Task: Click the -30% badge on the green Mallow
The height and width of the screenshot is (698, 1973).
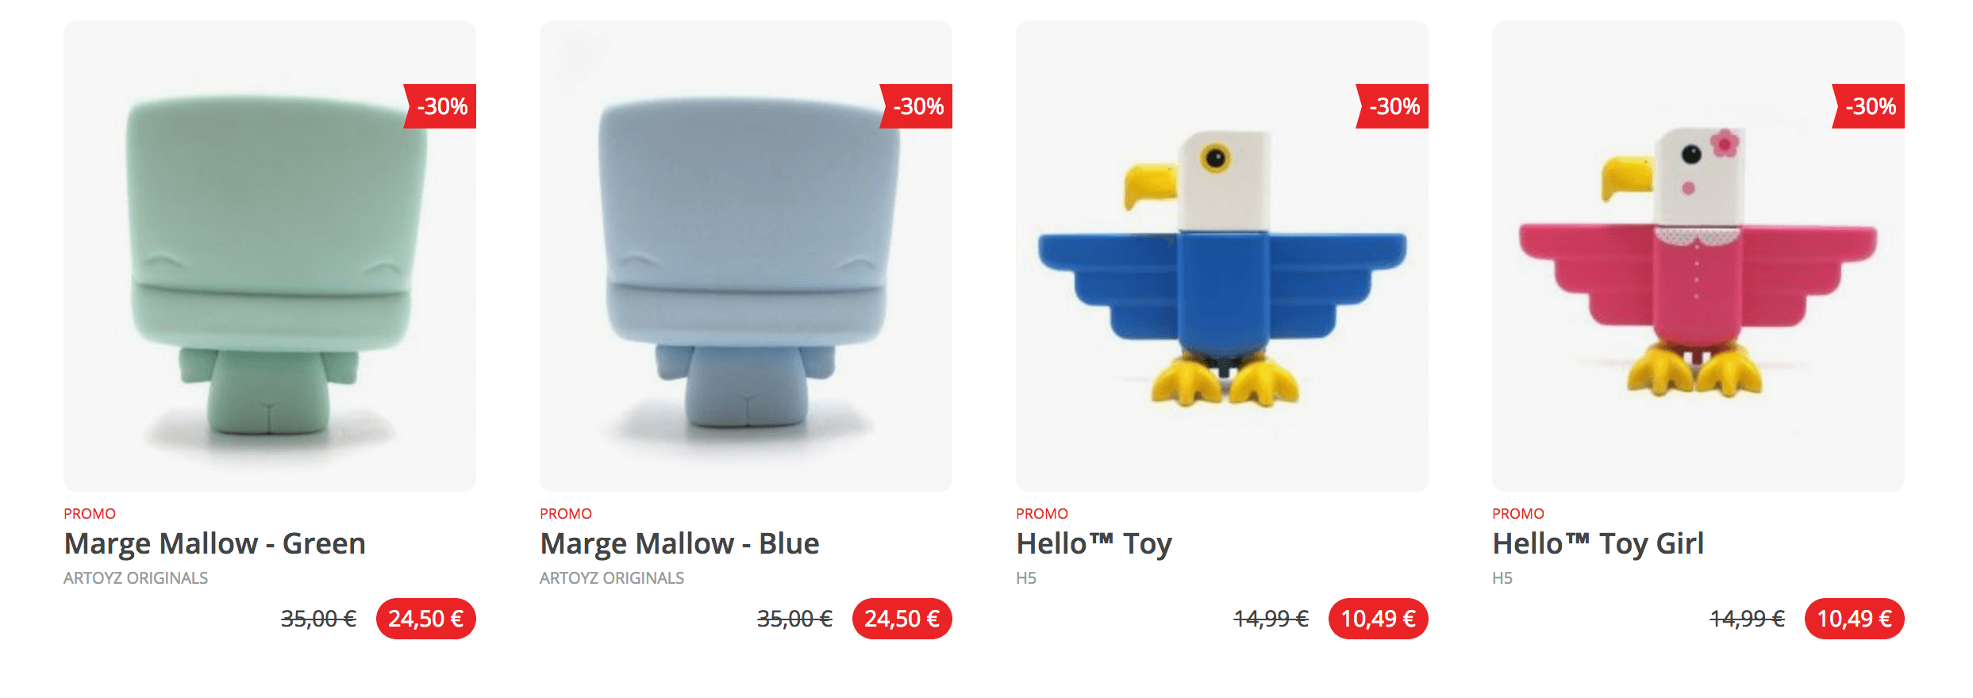Action: click(440, 106)
